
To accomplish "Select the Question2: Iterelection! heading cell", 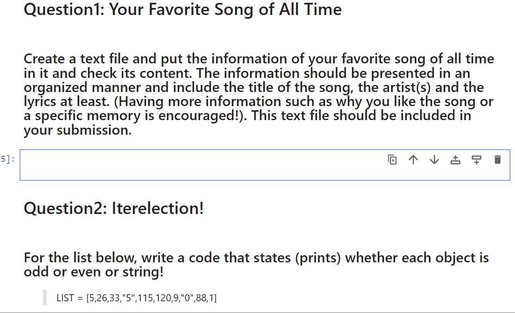I will point(114,208).
